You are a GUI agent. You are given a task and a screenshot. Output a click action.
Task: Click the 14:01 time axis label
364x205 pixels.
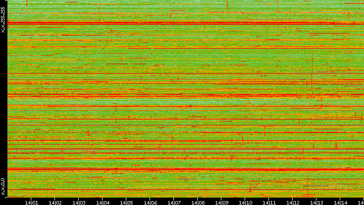click(31, 203)
